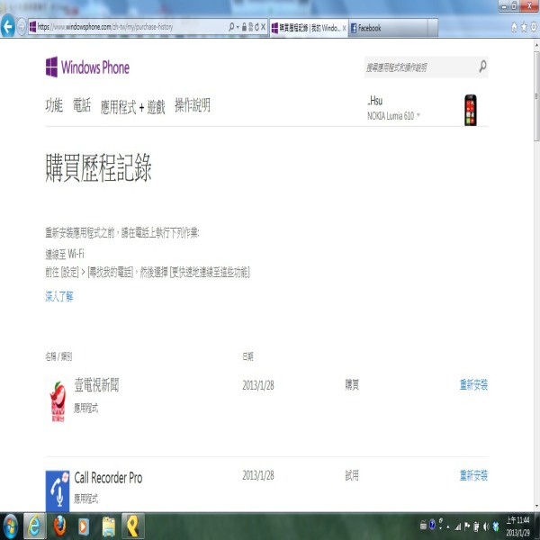The width and height of the screenshot is (540, 540).
Task: Click the 深入了解 link
Action: pyautogui.click(x=59, y=296)
